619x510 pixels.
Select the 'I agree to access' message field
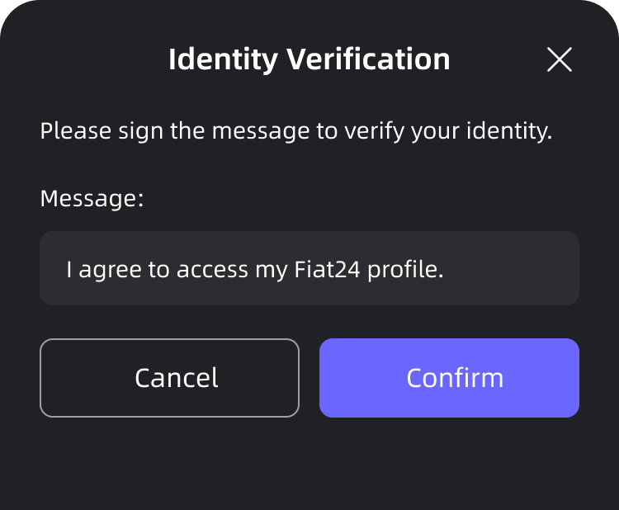(x=309, y=268)
